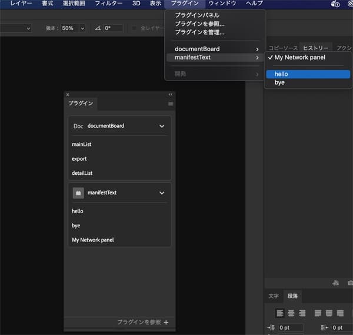Switch to the 文字 tab
The height and width of the screenshot is (335, 353).
[x=274, y=296]
